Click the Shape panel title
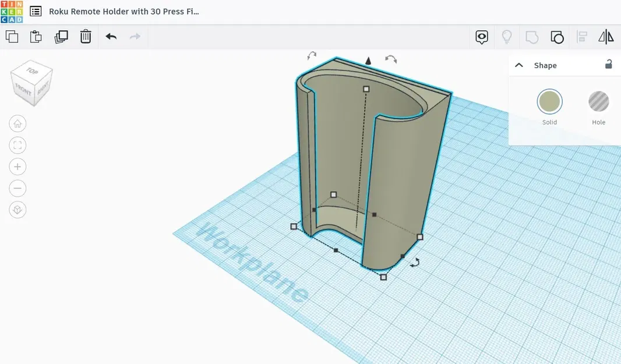 (545, 65)
